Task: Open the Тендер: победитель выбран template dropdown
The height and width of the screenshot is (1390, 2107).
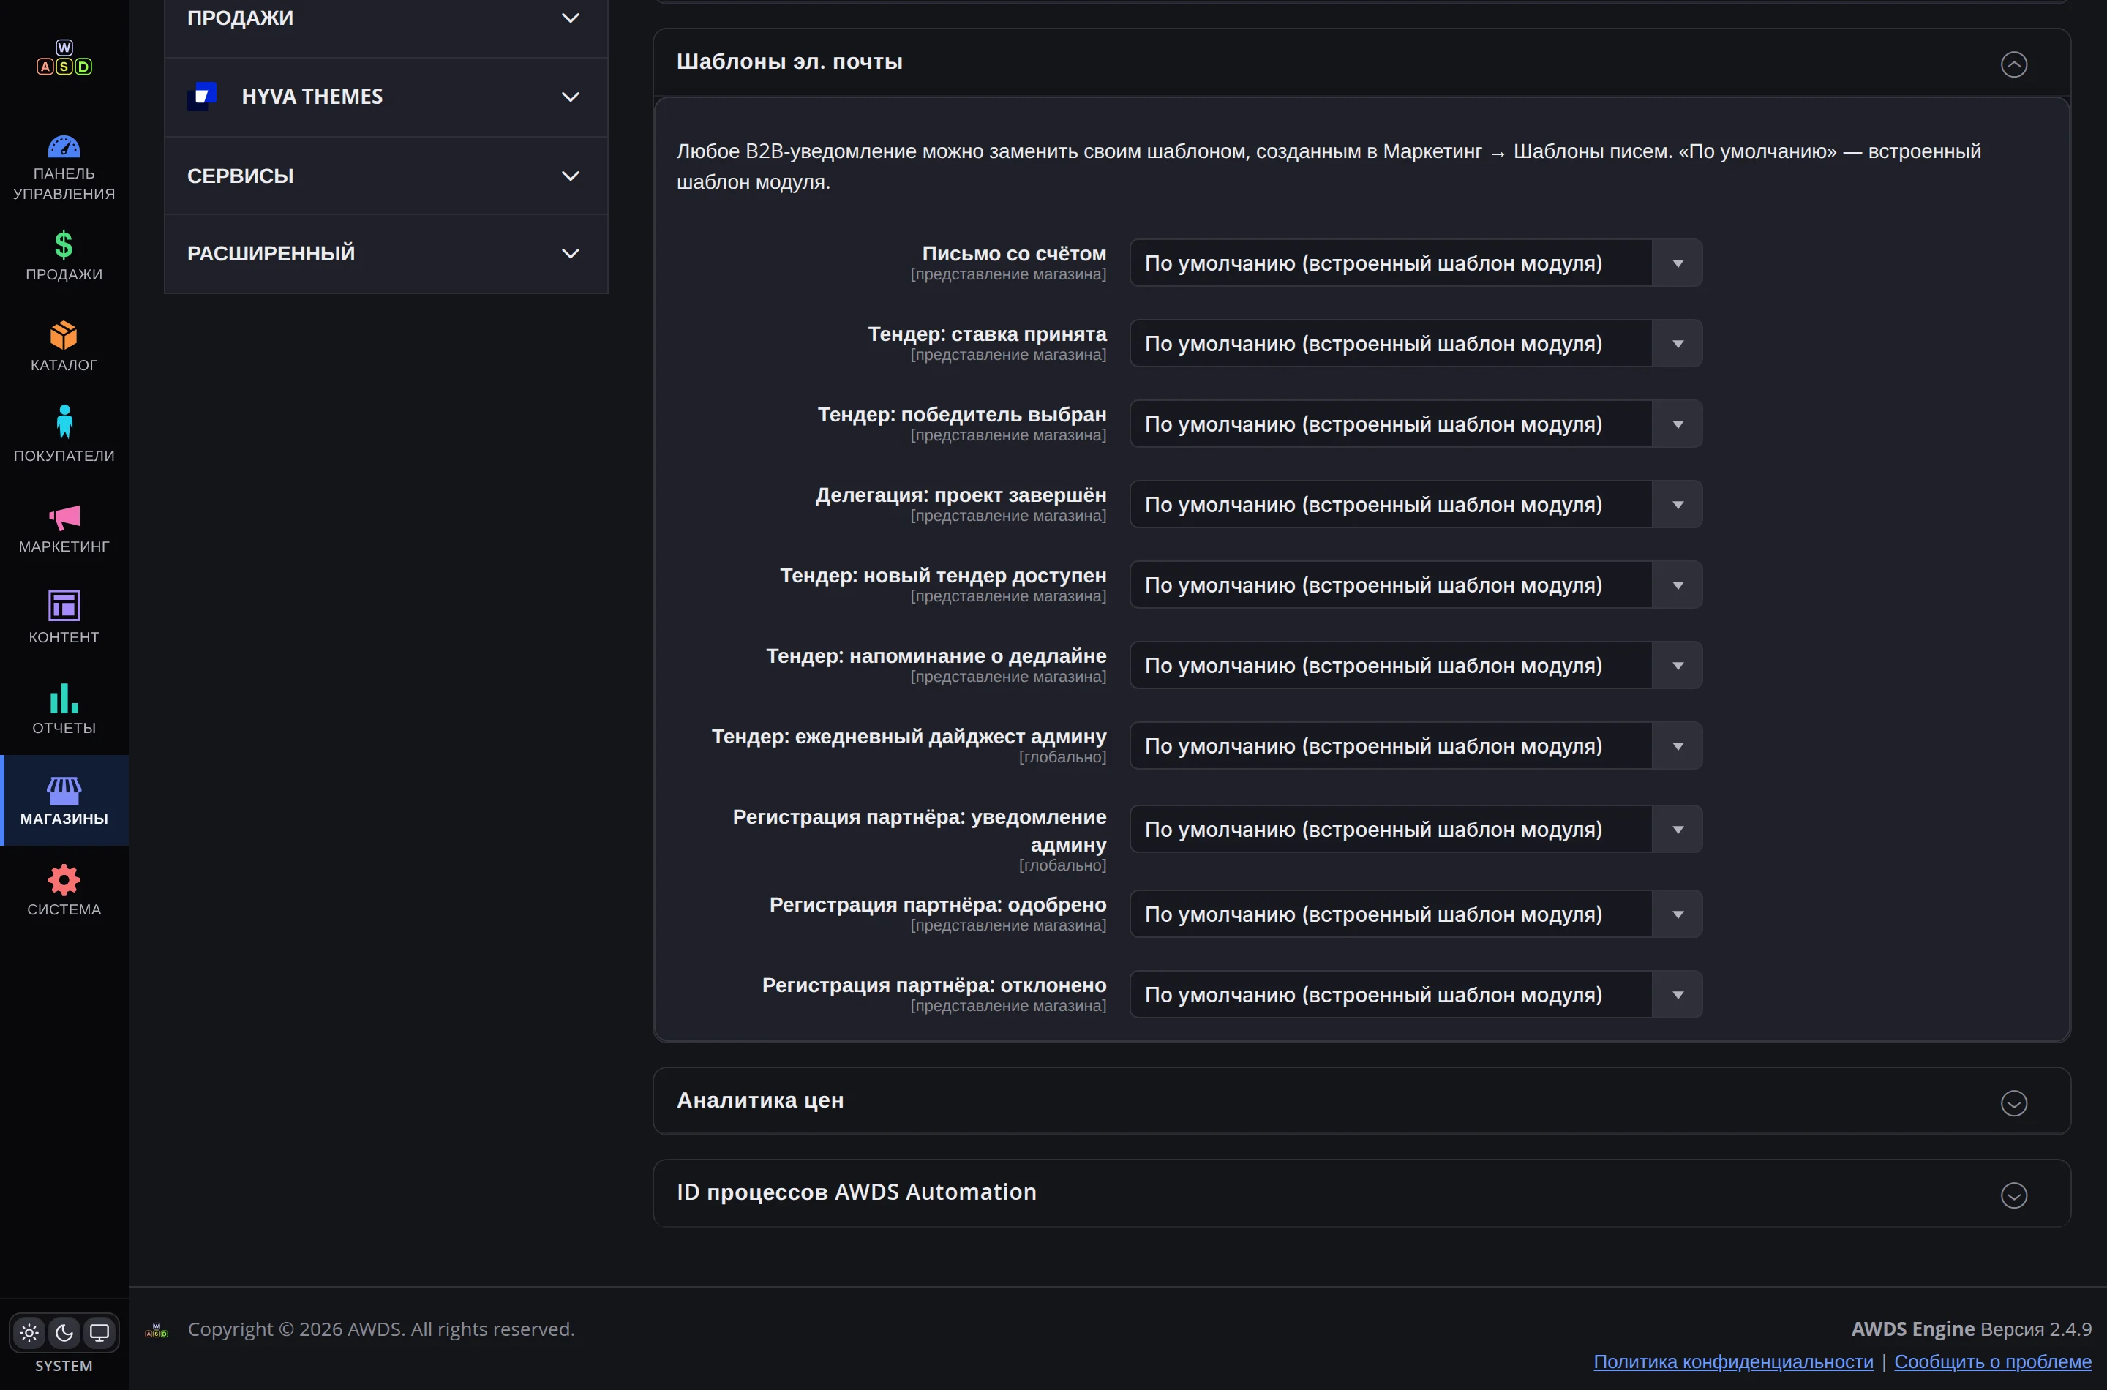Action: [x=1416, y=424]
